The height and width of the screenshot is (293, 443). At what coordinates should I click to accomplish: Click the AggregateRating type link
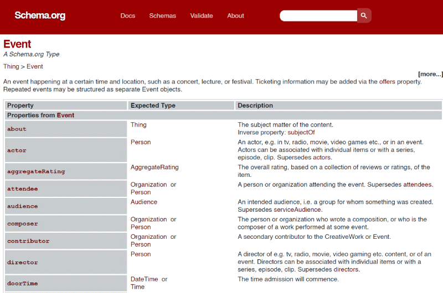(154, 167)
